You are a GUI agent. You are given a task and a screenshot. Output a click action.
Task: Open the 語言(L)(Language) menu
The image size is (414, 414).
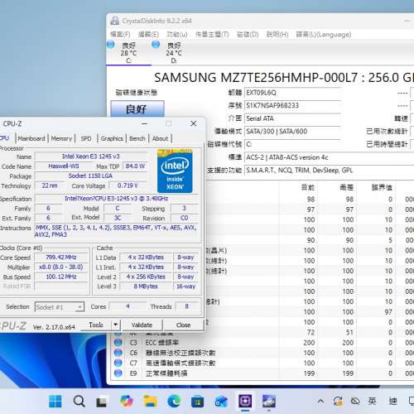tap(324, 35)
